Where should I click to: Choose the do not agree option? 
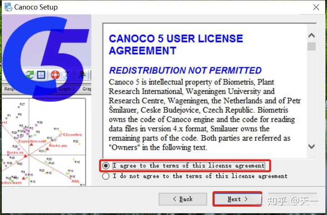pos(195,176)
